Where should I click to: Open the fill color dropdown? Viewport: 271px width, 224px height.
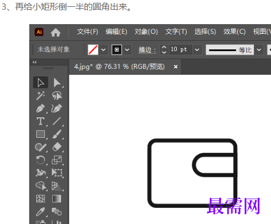(103, 50)
